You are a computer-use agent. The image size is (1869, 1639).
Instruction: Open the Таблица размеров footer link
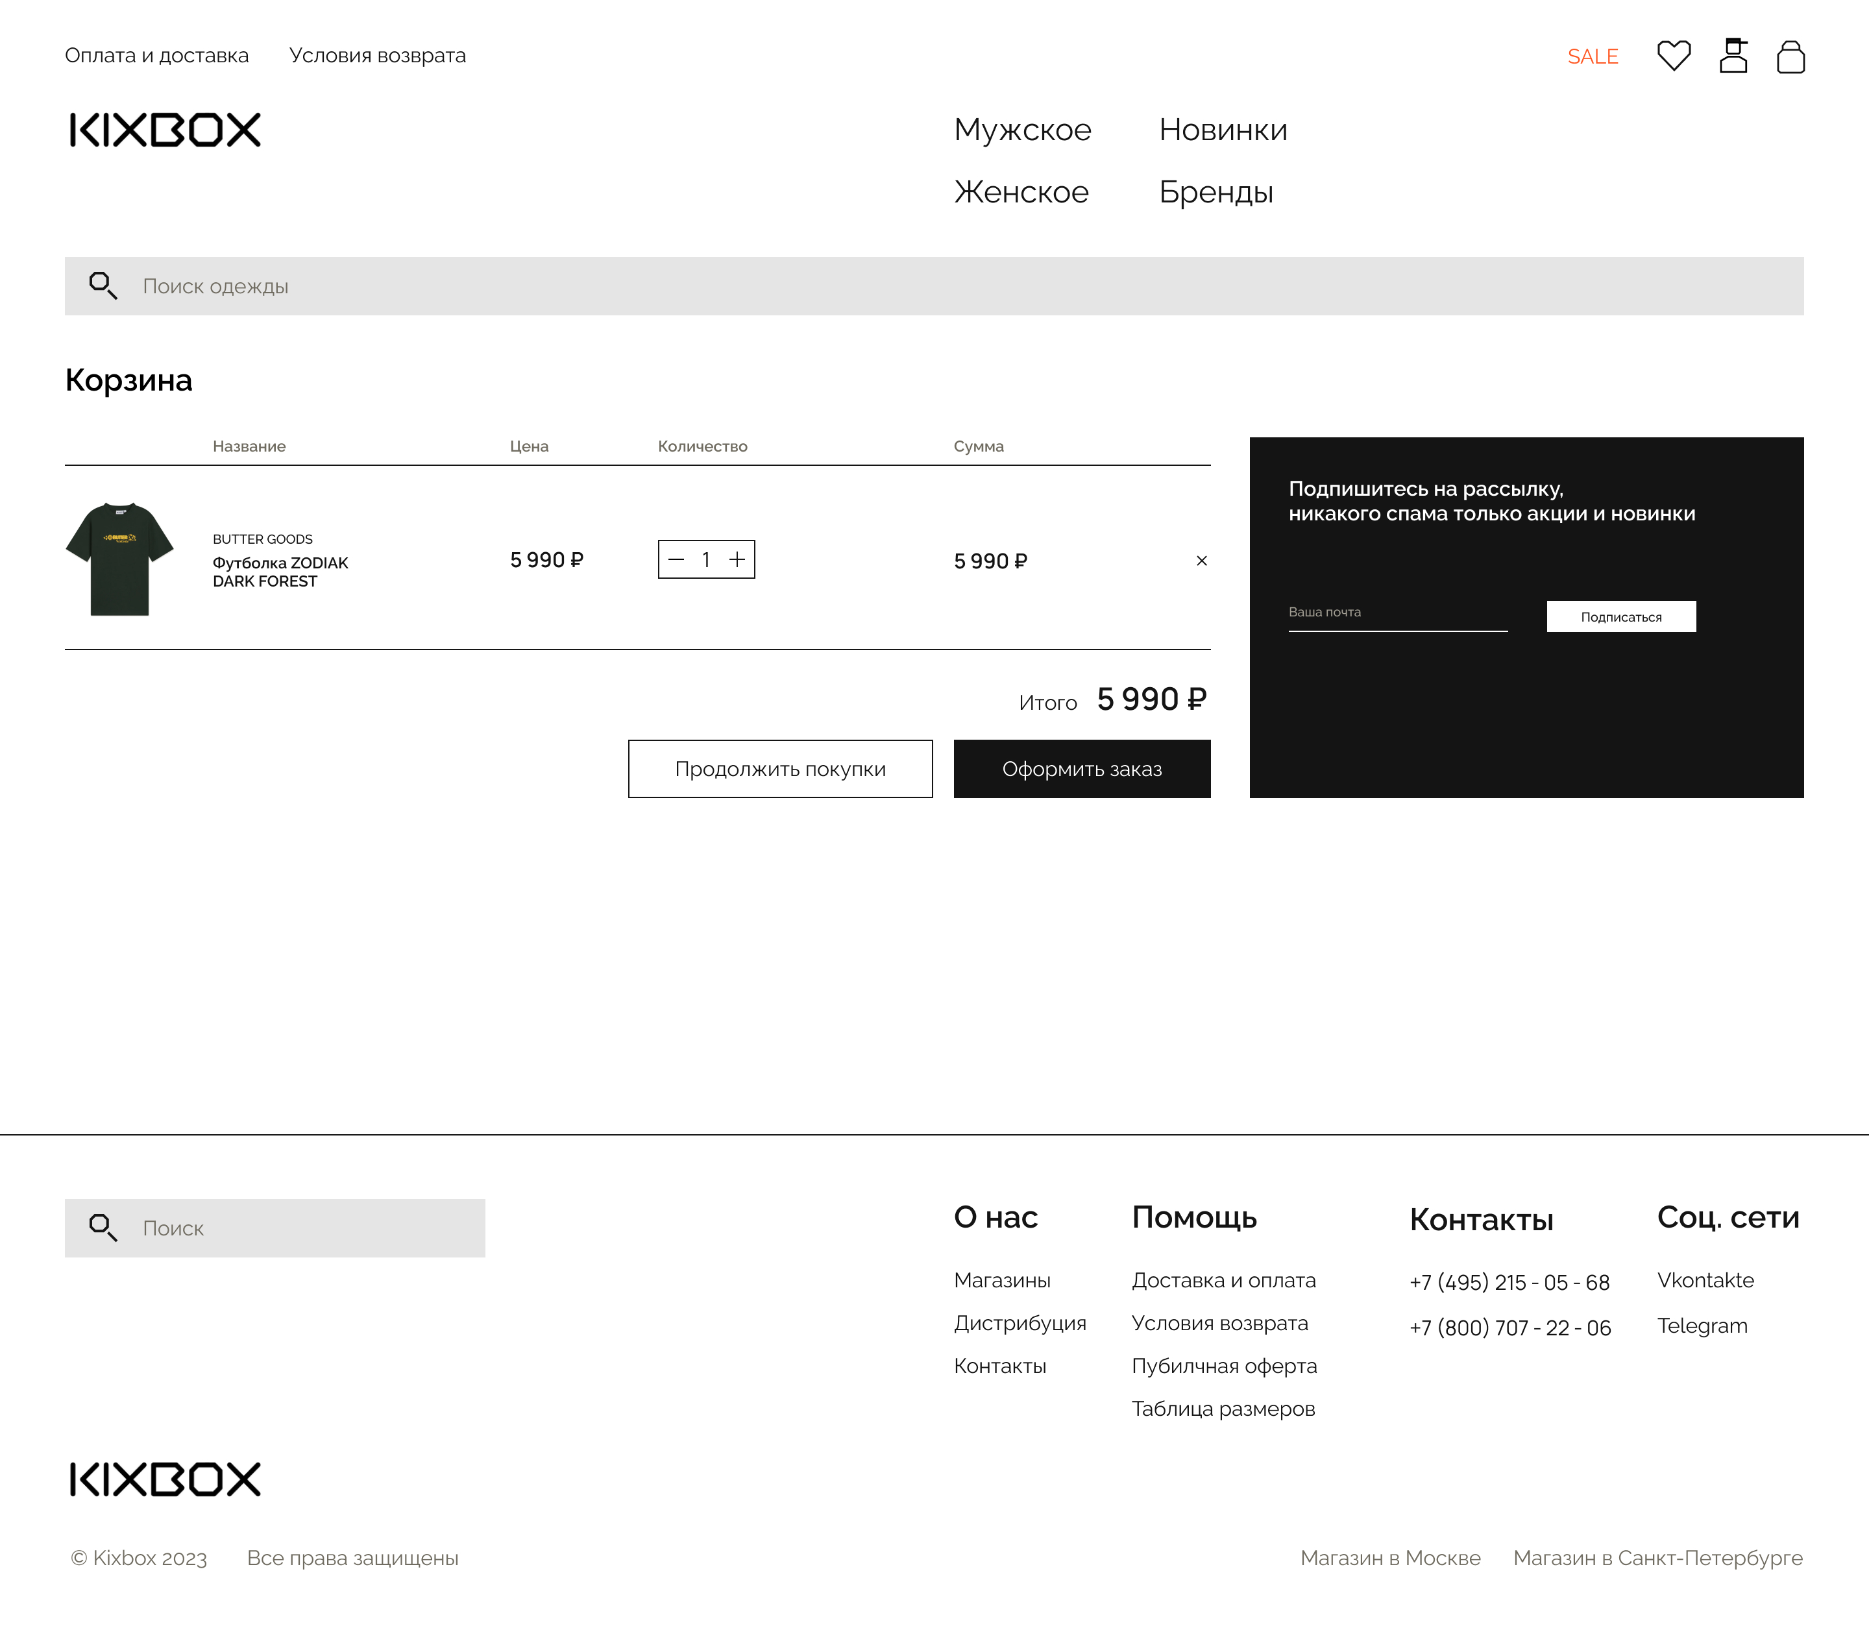click(1223, 1409)
